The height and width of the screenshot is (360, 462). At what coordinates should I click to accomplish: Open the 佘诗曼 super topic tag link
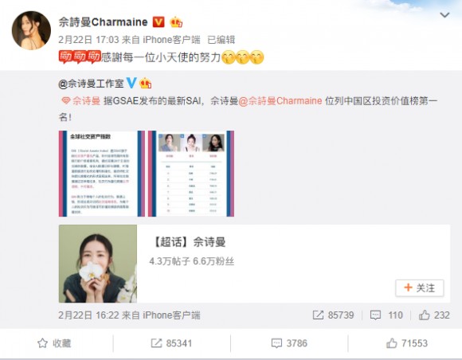tap(81, 101)
